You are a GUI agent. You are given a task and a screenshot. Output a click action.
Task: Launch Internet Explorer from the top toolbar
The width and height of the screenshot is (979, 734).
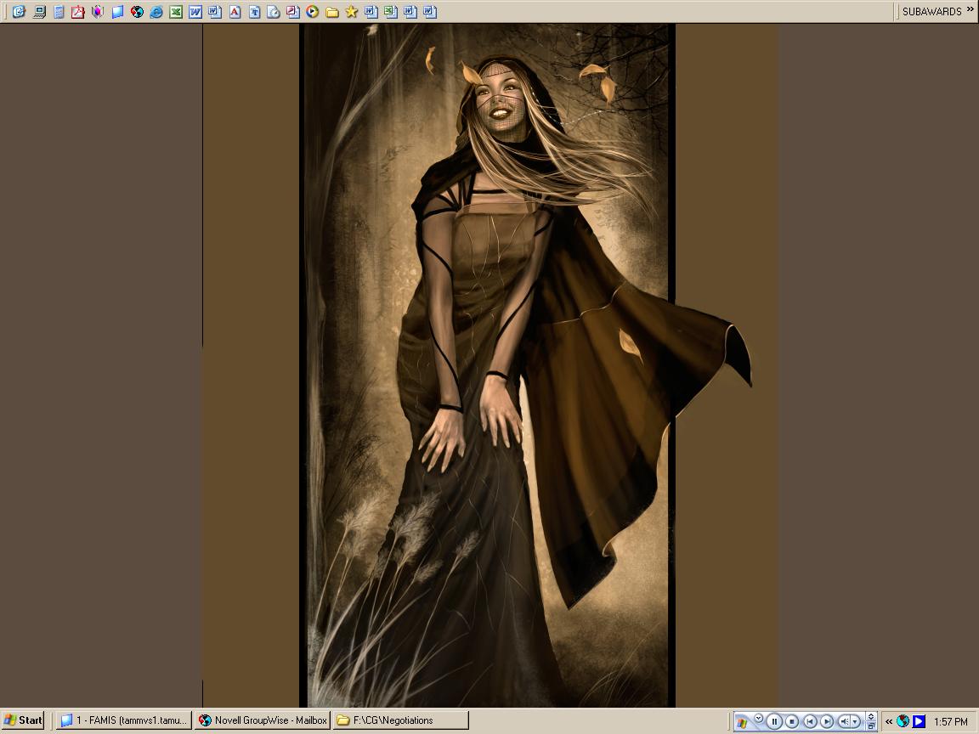tap(156, 12)
